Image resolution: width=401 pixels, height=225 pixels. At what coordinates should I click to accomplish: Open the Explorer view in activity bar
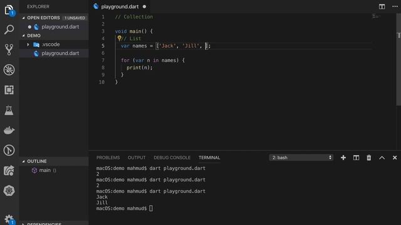pos(9,10)
